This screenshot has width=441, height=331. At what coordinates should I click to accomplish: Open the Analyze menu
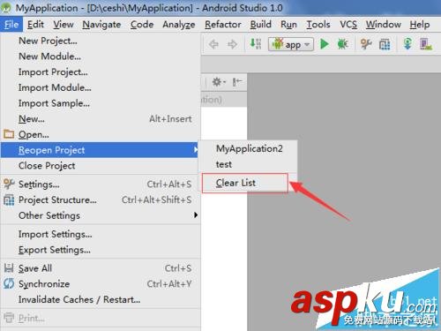coord(179,25)
